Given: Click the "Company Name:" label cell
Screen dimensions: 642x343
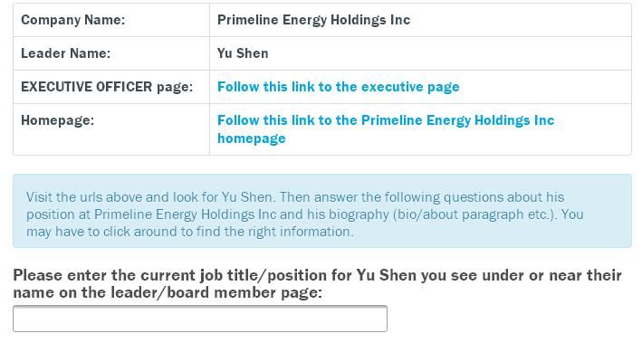Looking at the screenshot, I should (111, 20).
